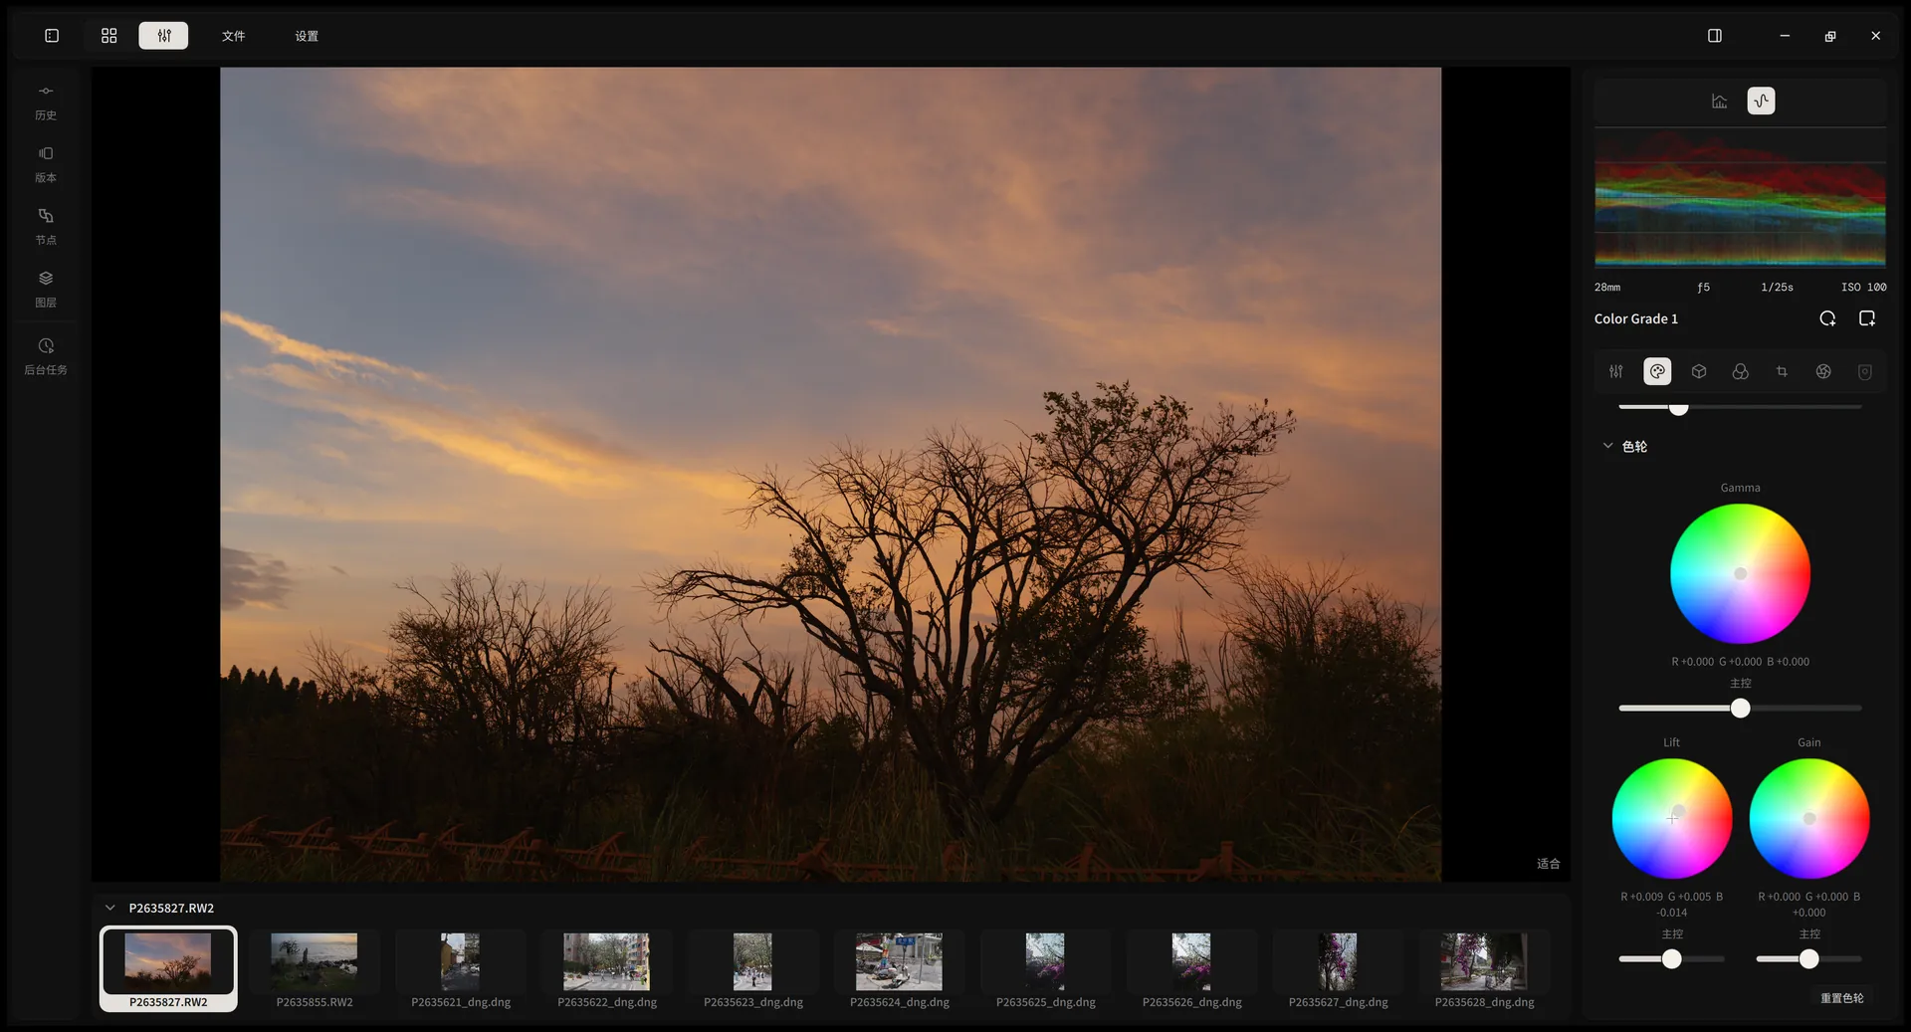Open the 图层 layers panel
This screenshot has width=1911, height=1032.
point(46,290)
